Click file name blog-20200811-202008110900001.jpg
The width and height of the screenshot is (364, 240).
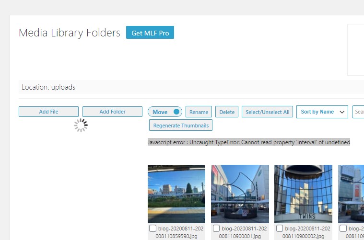242,232
